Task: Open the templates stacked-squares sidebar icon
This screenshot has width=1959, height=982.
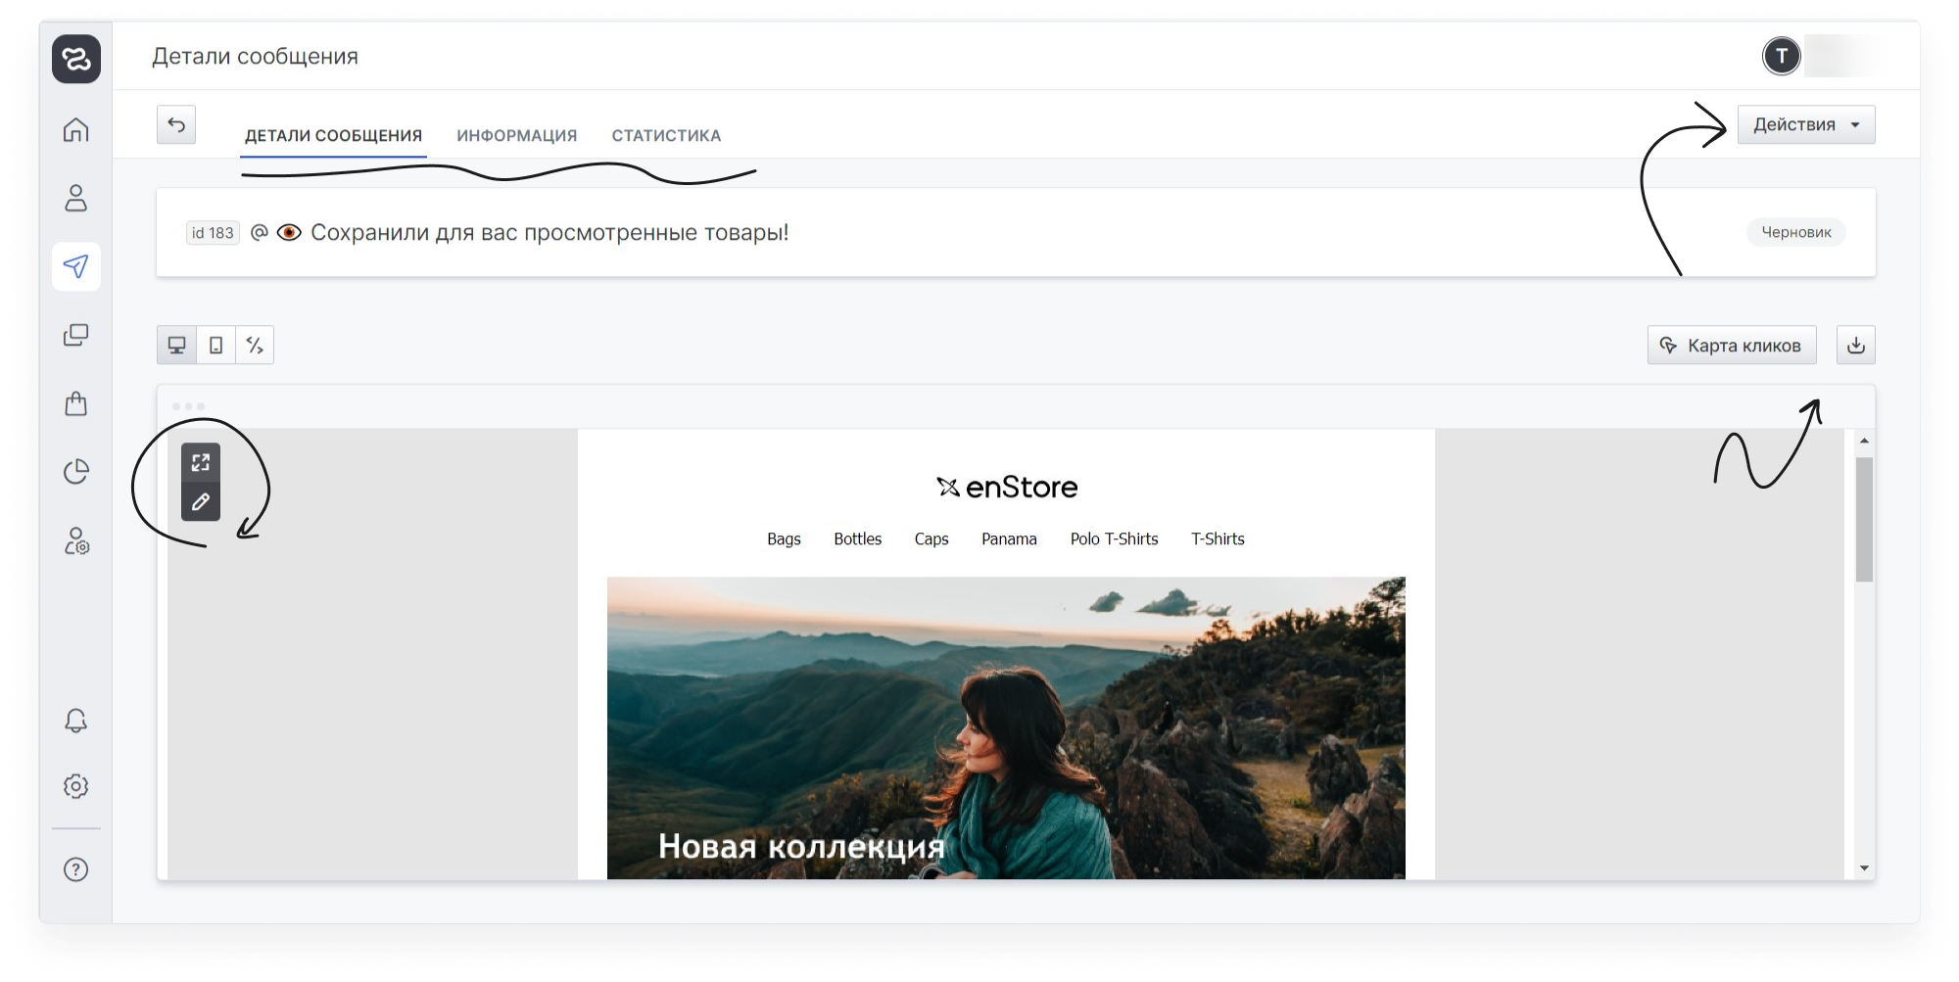Action: click(76, 335)
